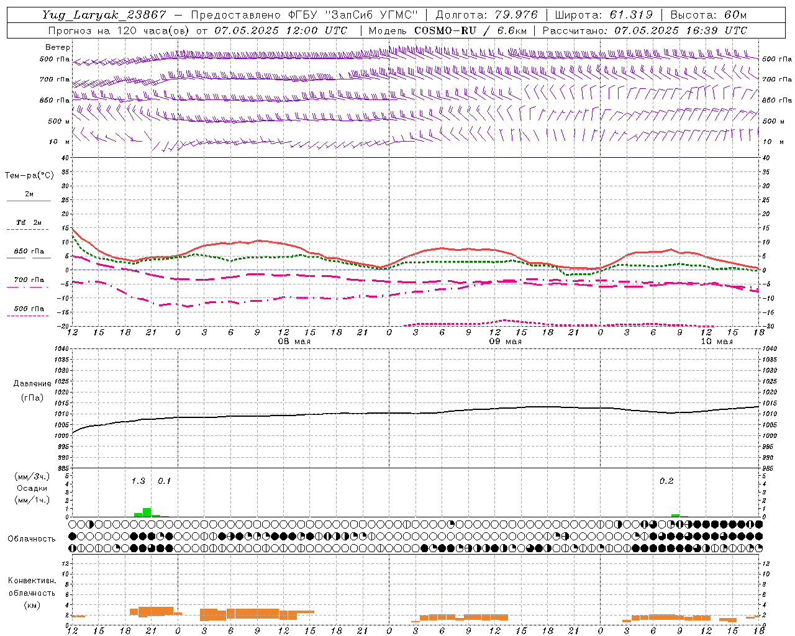Viewport: 795px width, 636px height.
Task: Click the red line sample under the 2м legend
Action: (29, 201)
